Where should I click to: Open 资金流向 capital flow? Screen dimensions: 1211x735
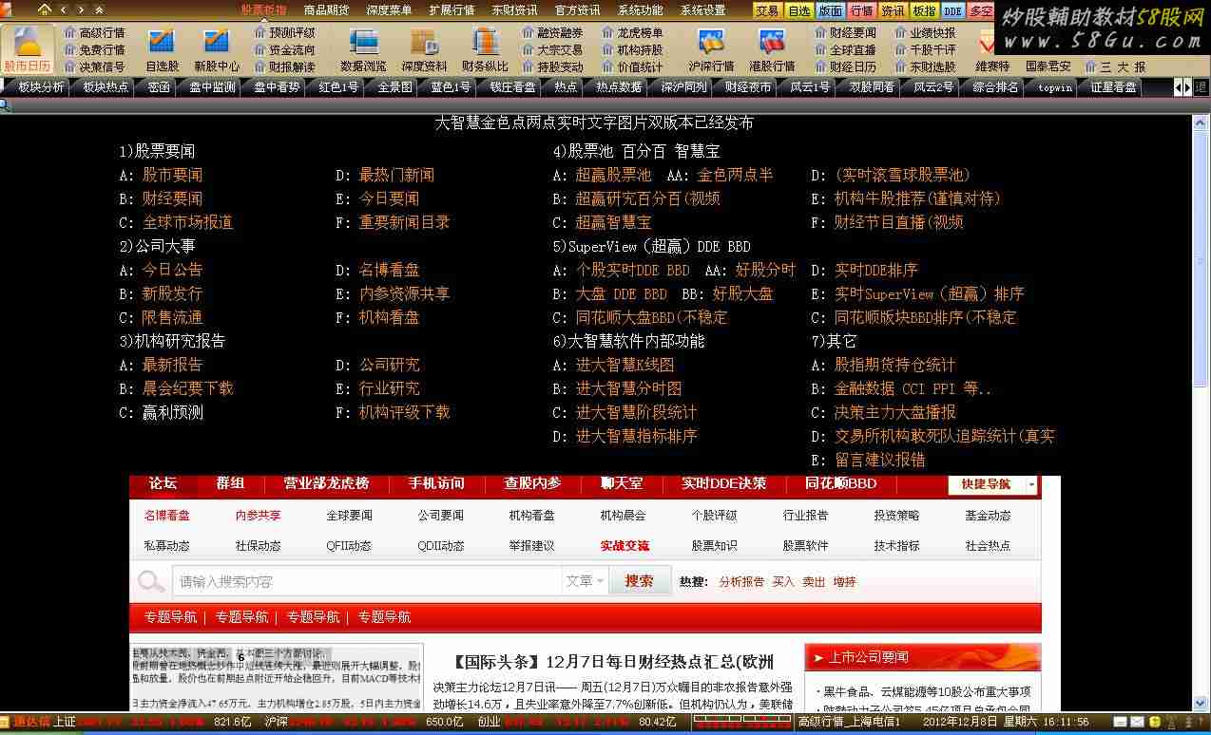click(x=284, y=49)
